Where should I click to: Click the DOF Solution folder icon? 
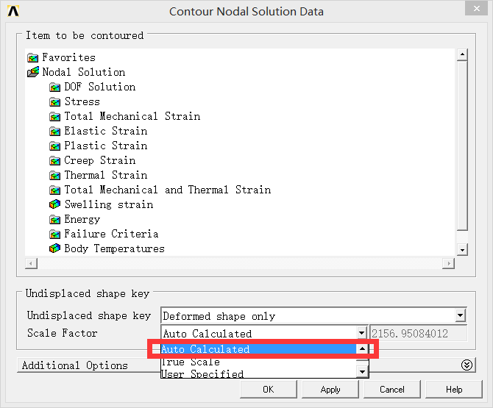pyautogui.click(x=54, y=87)
